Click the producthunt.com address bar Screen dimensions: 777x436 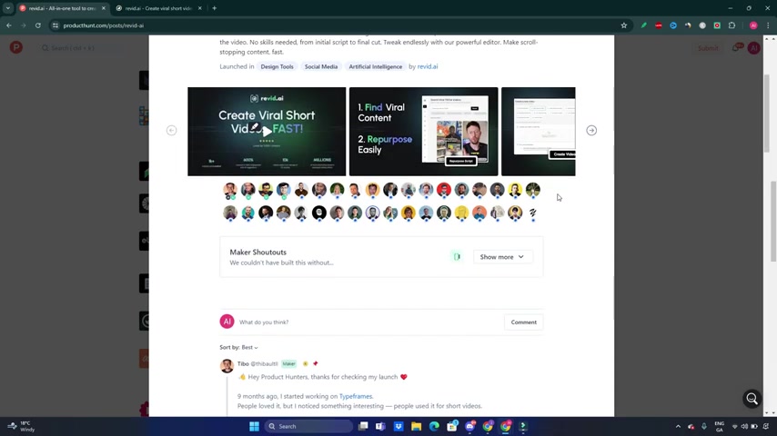(337, 25)
